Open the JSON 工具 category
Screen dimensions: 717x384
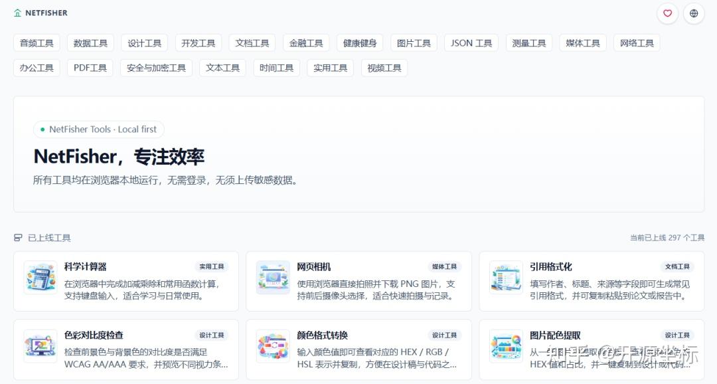pyautogui.click(x=471, y=43)
